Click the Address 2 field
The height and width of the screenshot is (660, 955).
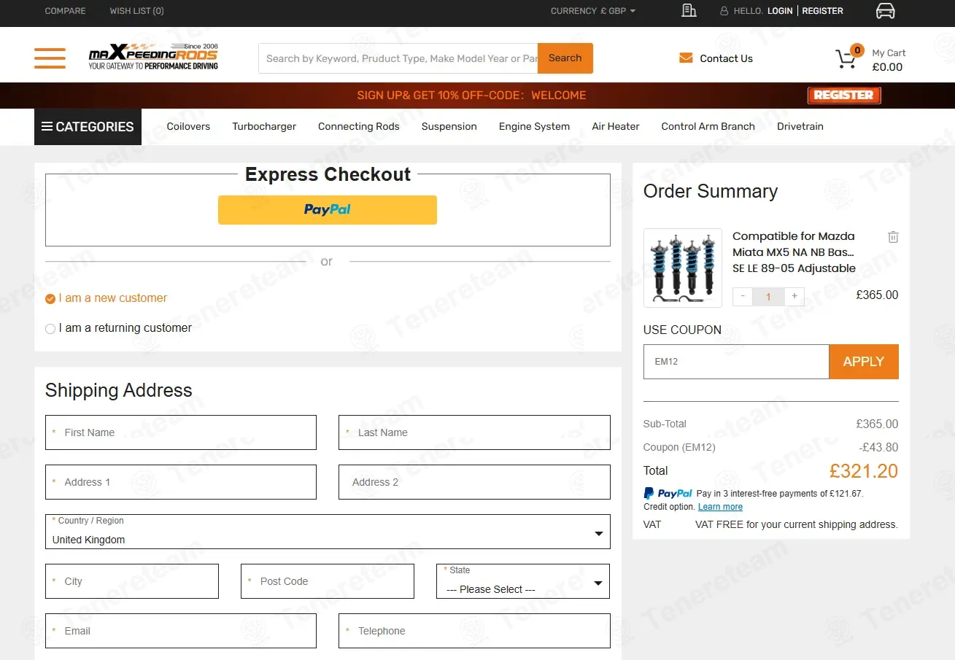474,482
